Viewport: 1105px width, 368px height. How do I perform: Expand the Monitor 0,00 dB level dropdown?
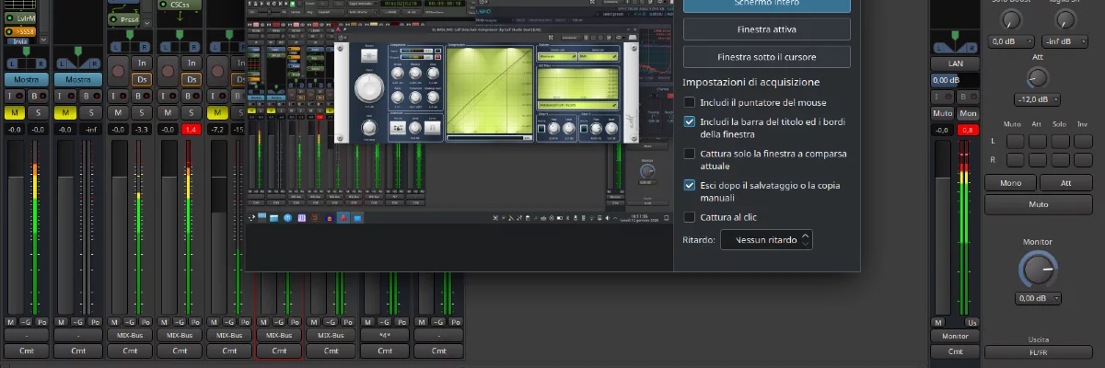pyautogui.click(x=1038, y=299)
